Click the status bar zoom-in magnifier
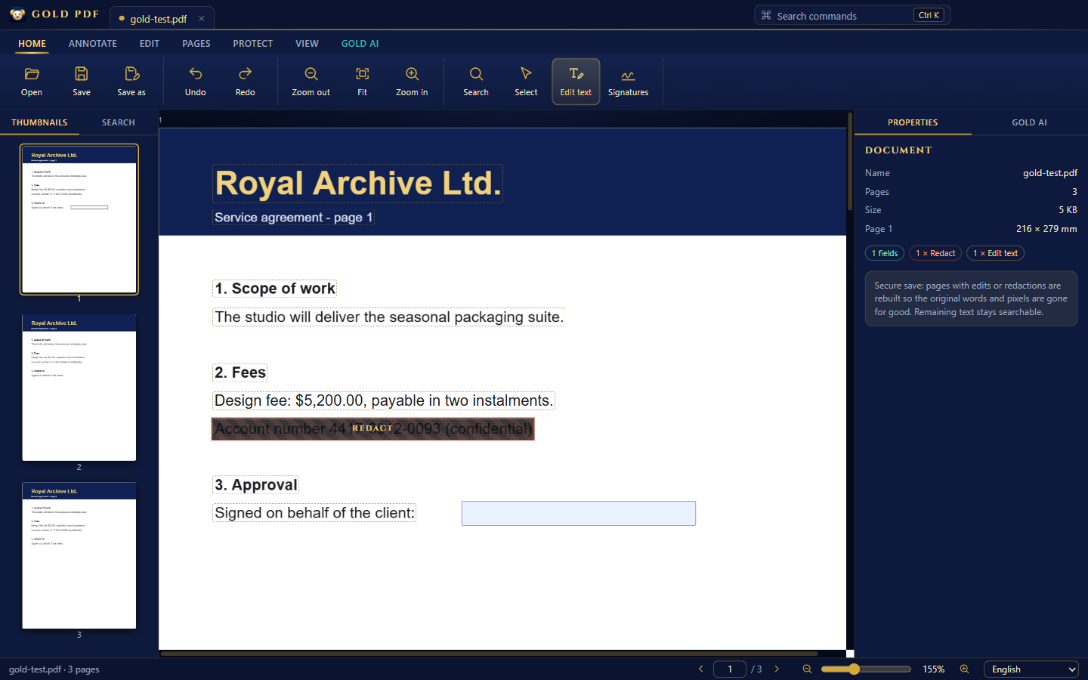This screenshot has width=1088, height=680. (965, 669)
